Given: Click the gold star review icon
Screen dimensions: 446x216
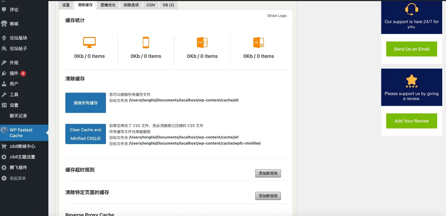Looking at the screenshot, I should click(x=412, y=81).
